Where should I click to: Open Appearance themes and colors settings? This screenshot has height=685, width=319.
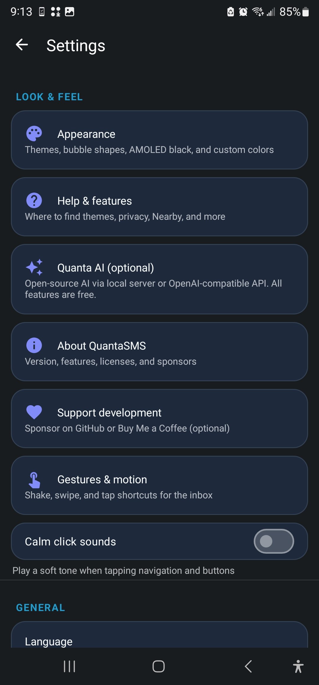click(159, 140)
